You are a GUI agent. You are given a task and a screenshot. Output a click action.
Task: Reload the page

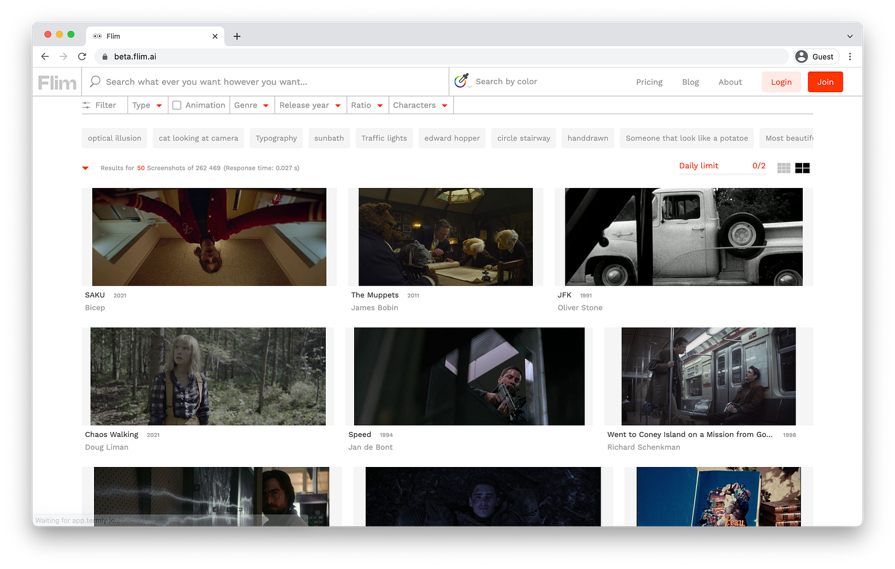tap(82, 57)
